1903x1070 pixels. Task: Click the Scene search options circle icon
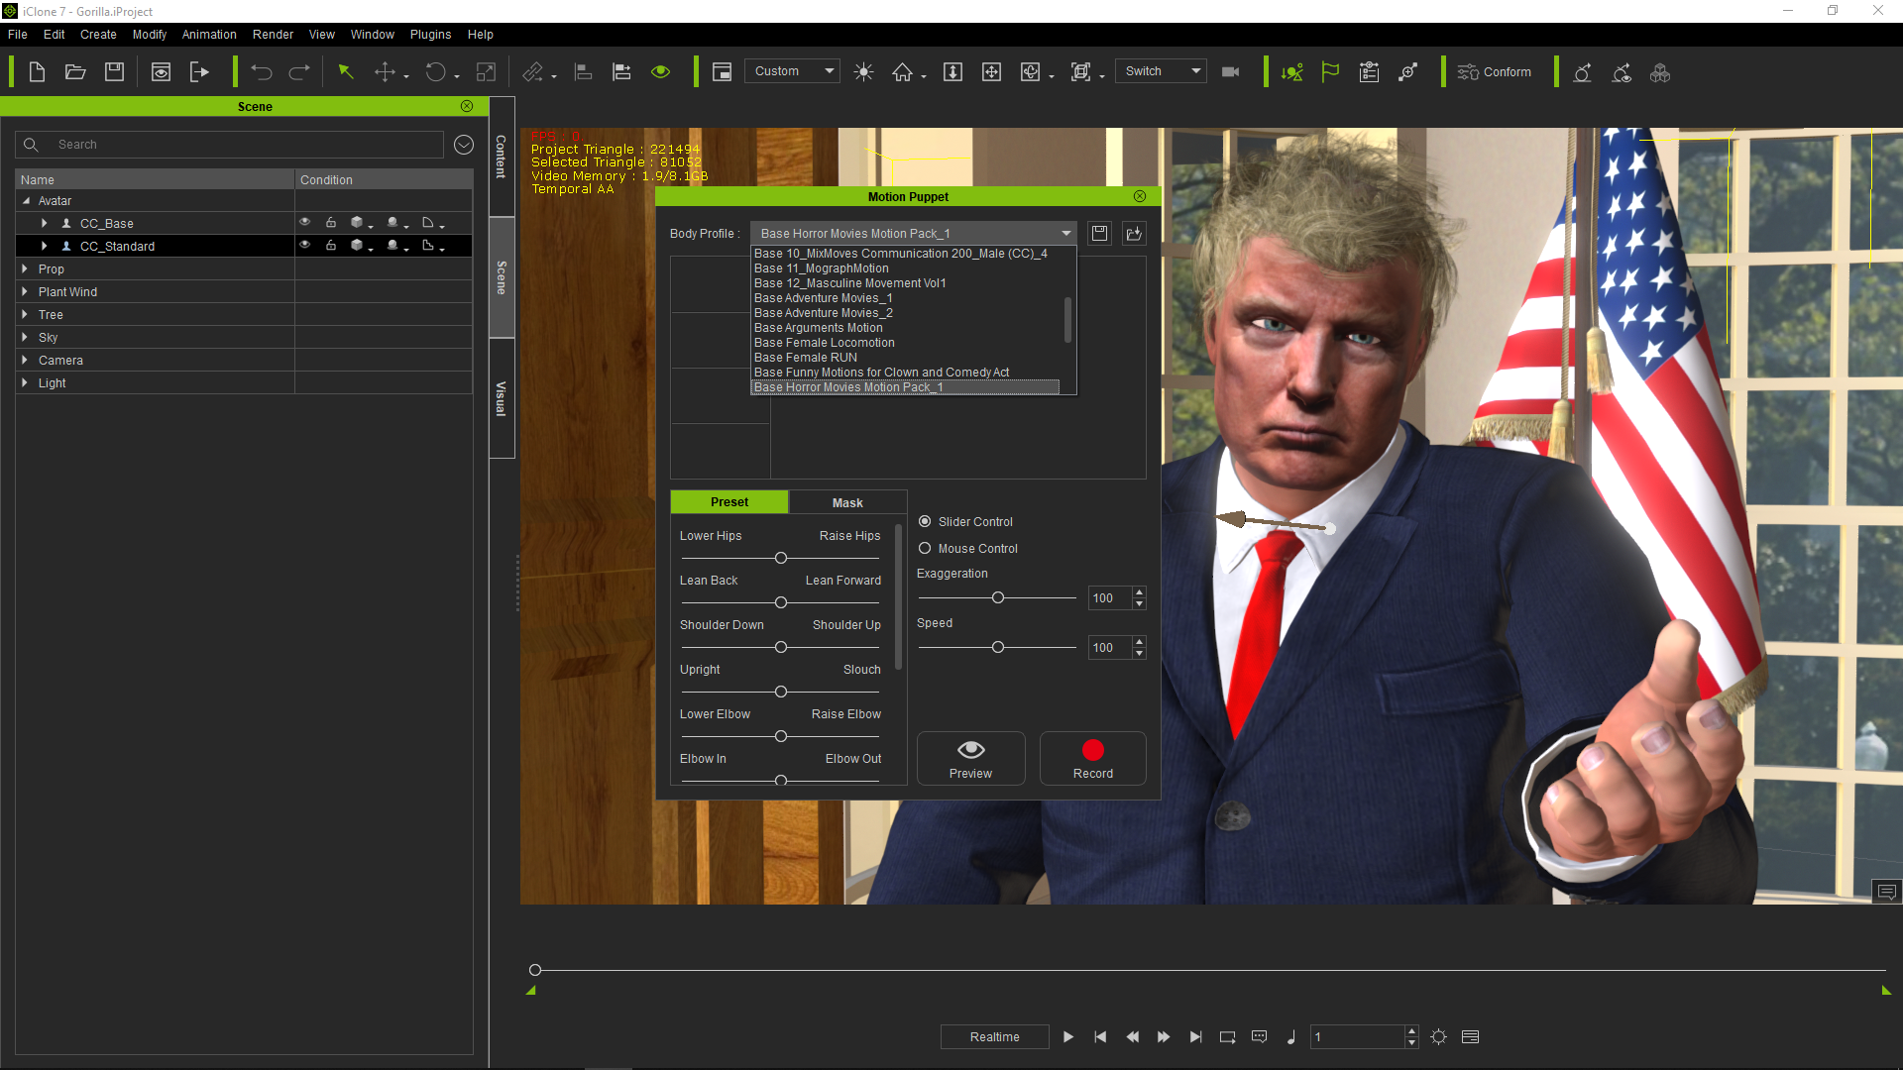point(464,145)
